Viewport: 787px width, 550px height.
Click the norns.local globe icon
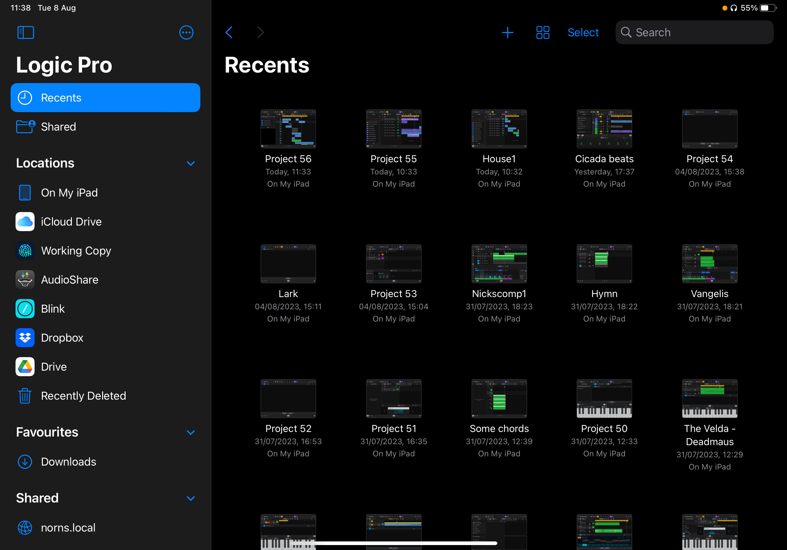pos(25,528)
